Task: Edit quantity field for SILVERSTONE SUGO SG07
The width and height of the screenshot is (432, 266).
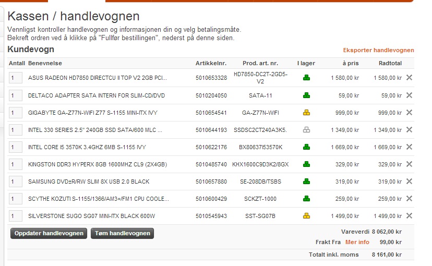Action: point(16,216)
